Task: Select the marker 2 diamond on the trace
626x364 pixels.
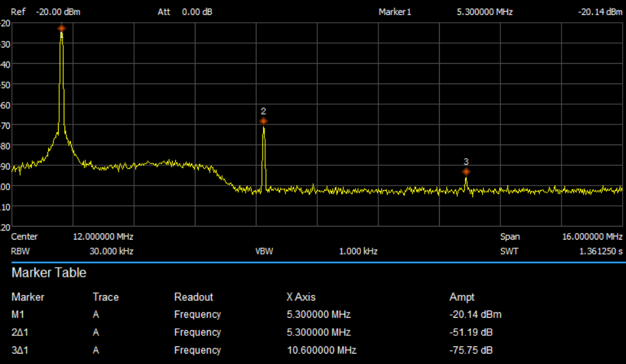Action: tap(263, 121)
